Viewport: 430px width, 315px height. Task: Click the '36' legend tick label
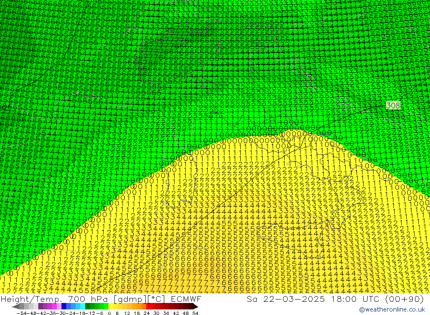point(166,313)
